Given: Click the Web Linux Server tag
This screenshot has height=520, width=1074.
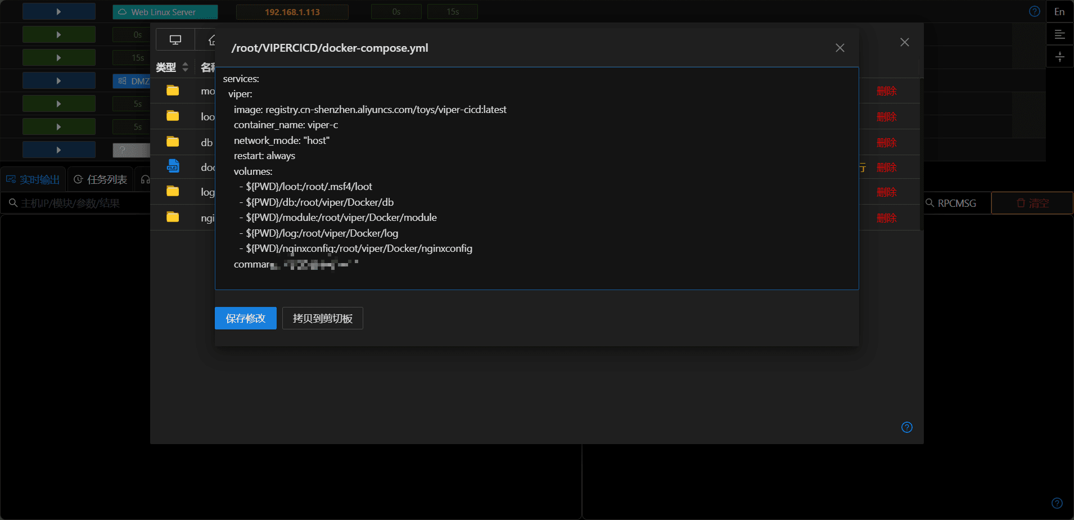Looking at the screenshot, I should (x=165, y=12).
